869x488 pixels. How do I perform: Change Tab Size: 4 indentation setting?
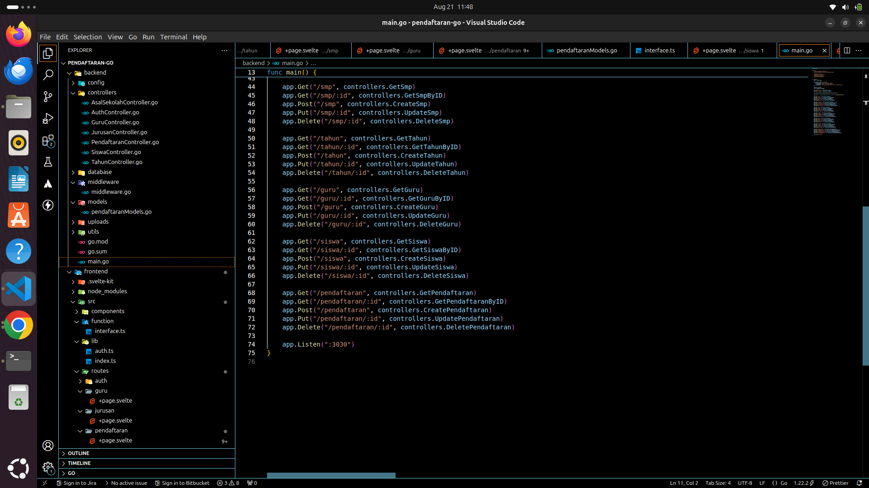tap(718, 483)
